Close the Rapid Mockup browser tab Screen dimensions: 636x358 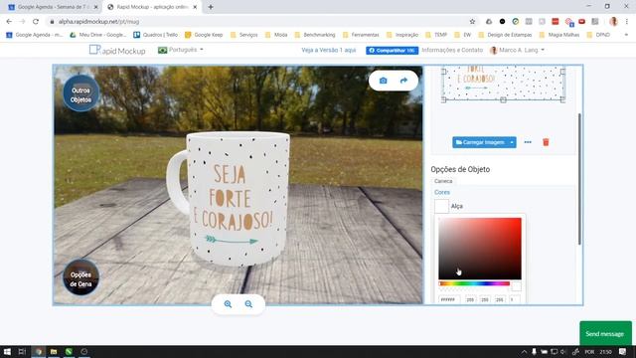195,7
